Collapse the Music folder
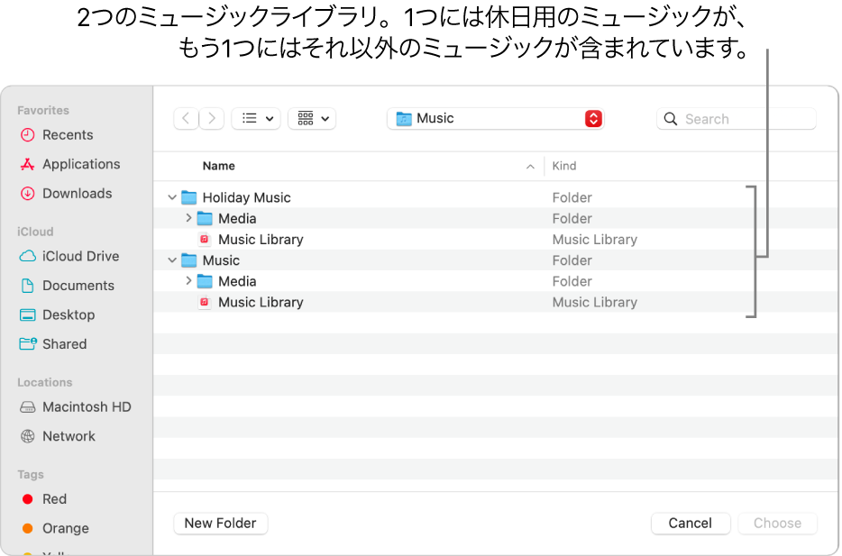 tap(172, 260)
